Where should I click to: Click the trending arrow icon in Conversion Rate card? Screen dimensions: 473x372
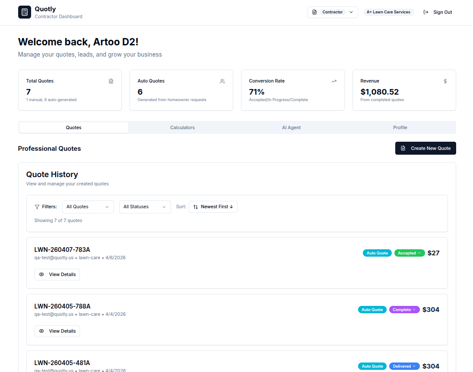click(334, 81)
